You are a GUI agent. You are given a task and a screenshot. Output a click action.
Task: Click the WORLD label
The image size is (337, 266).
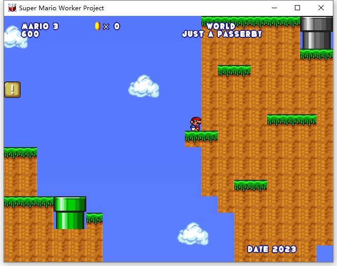pos(221,26)
